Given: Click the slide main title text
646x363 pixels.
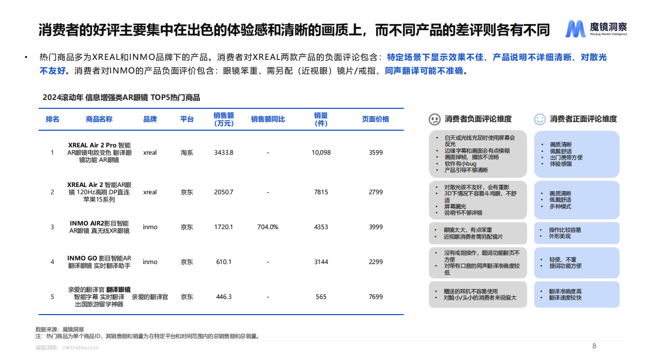Looking at the screenshot, I should click(294, 30).
